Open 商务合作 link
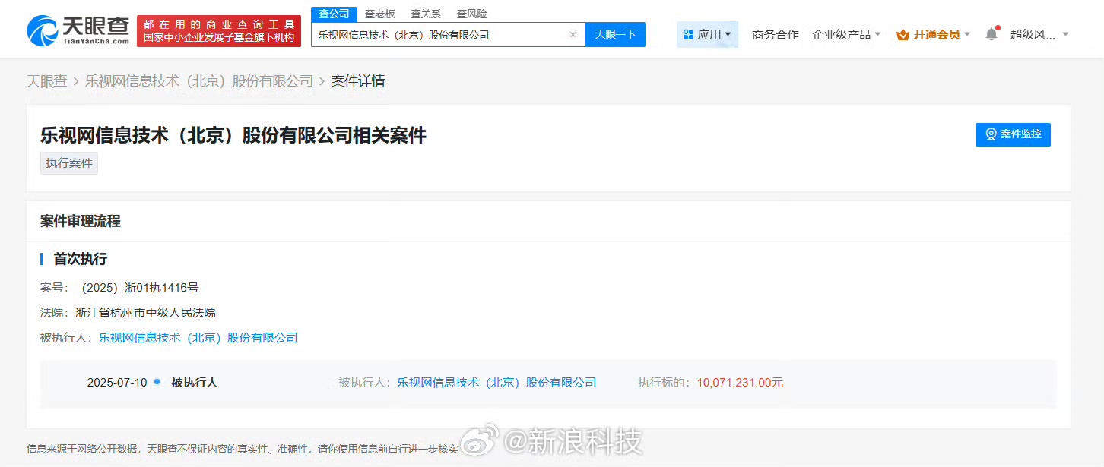The width and height of the screenshot is (1104, 467). tap(776, 35)
